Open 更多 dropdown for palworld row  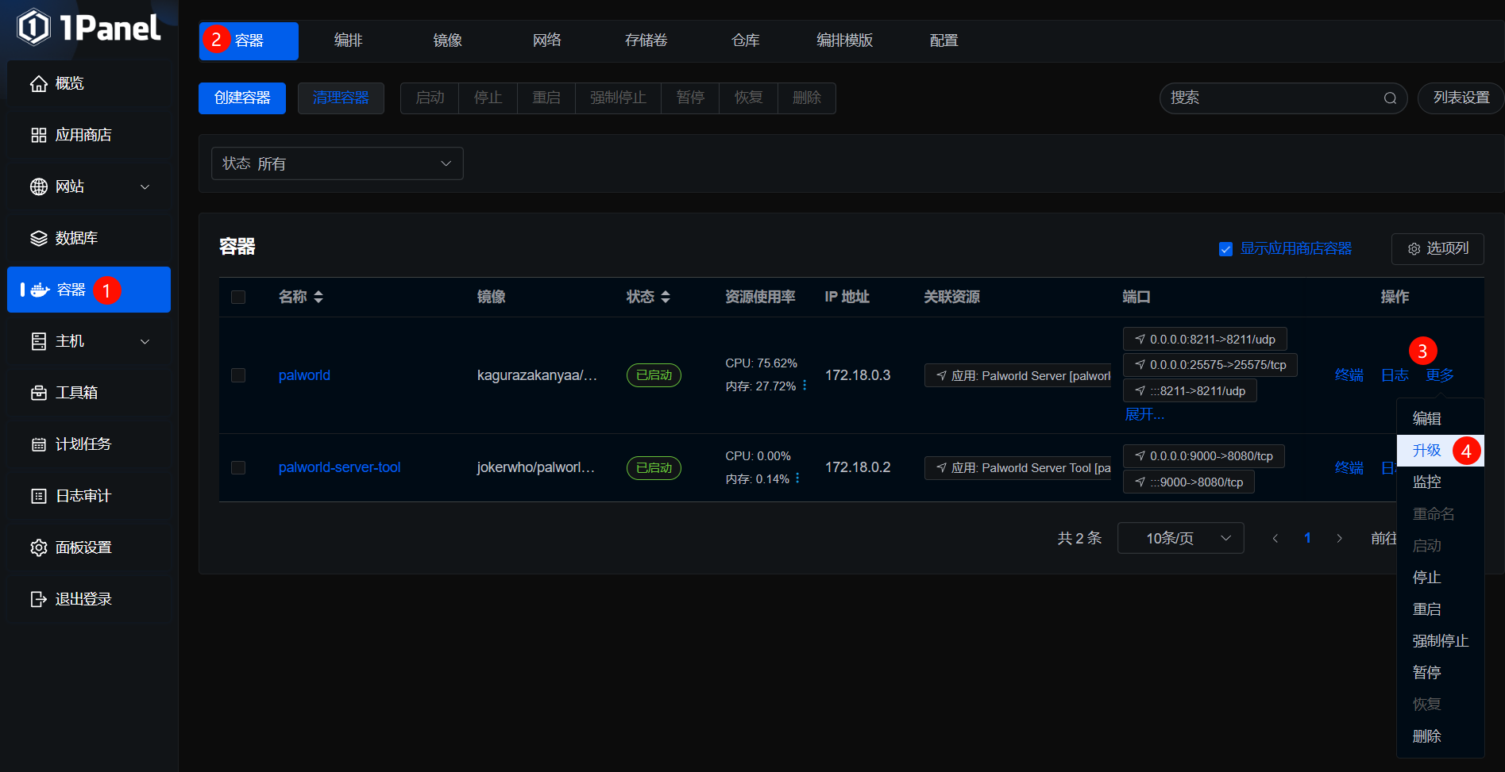point(1439,375)
